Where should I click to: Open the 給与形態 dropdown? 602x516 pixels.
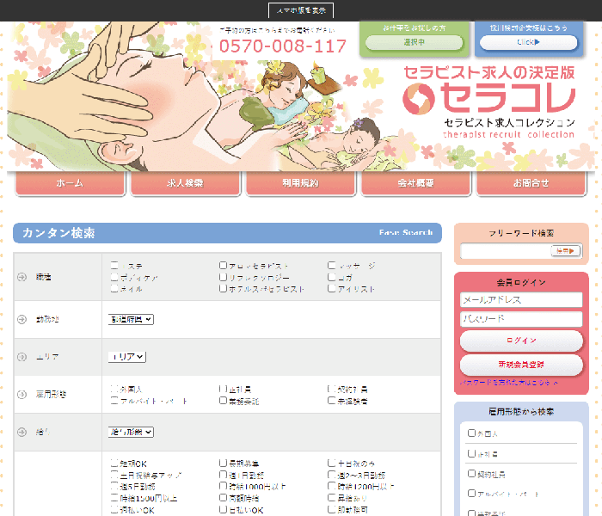(131, 433)
